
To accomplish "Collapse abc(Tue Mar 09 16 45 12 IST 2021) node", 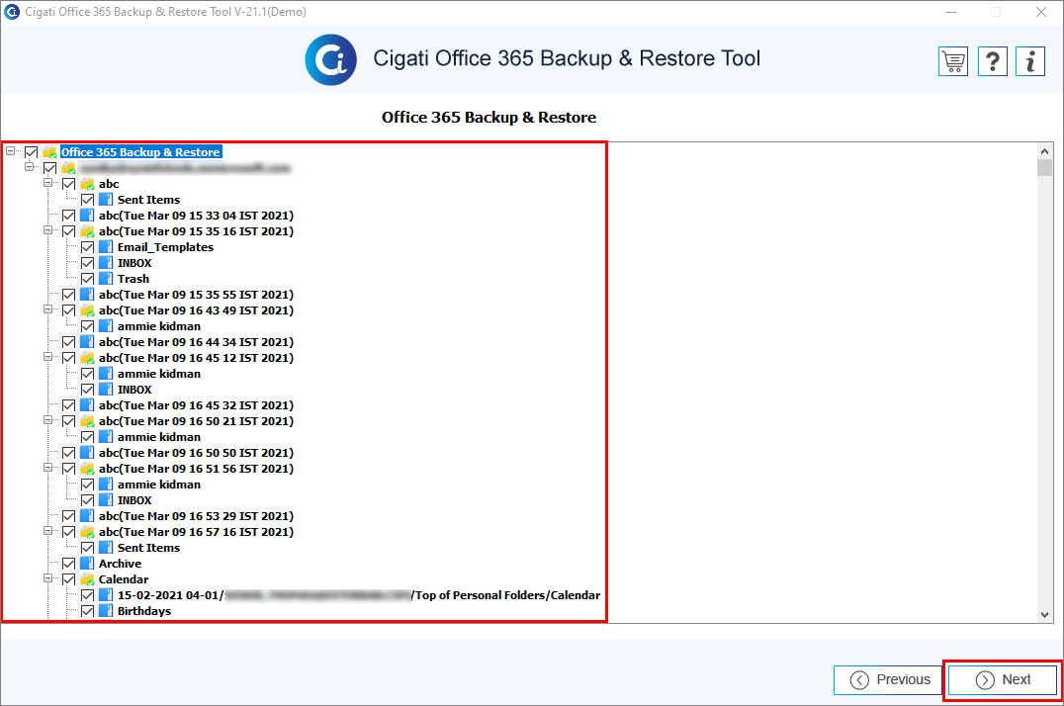I will coord(48,356).
